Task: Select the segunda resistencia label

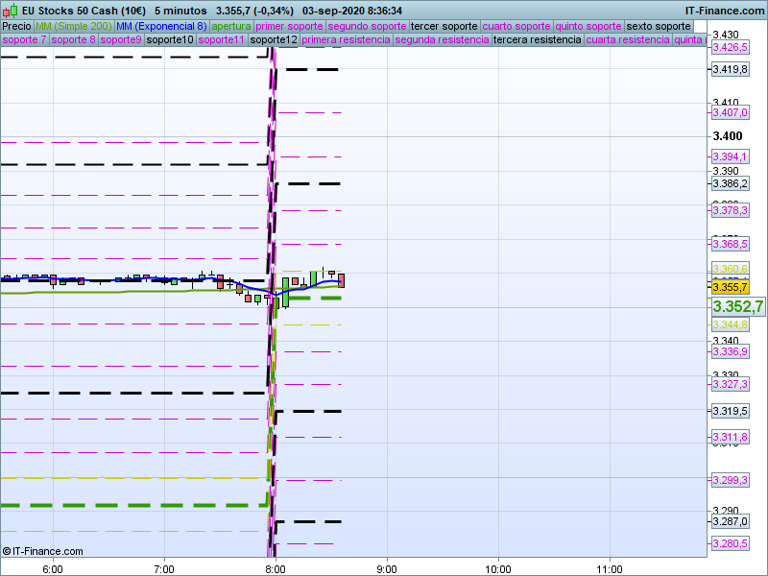Action: [442, 39]
